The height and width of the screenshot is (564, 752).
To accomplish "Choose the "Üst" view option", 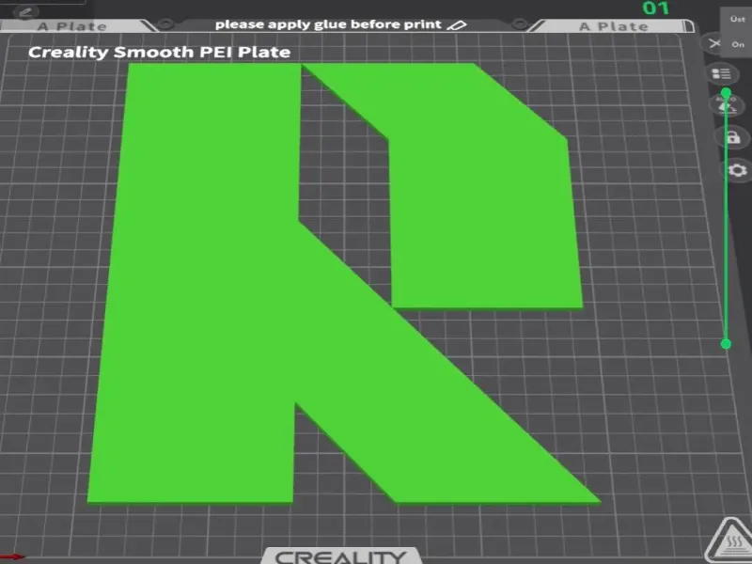I will point(738,19).
